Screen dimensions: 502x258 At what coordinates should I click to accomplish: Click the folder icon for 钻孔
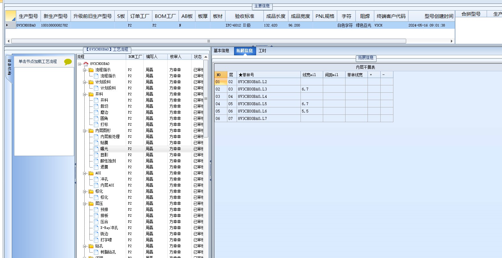[91, 246]
